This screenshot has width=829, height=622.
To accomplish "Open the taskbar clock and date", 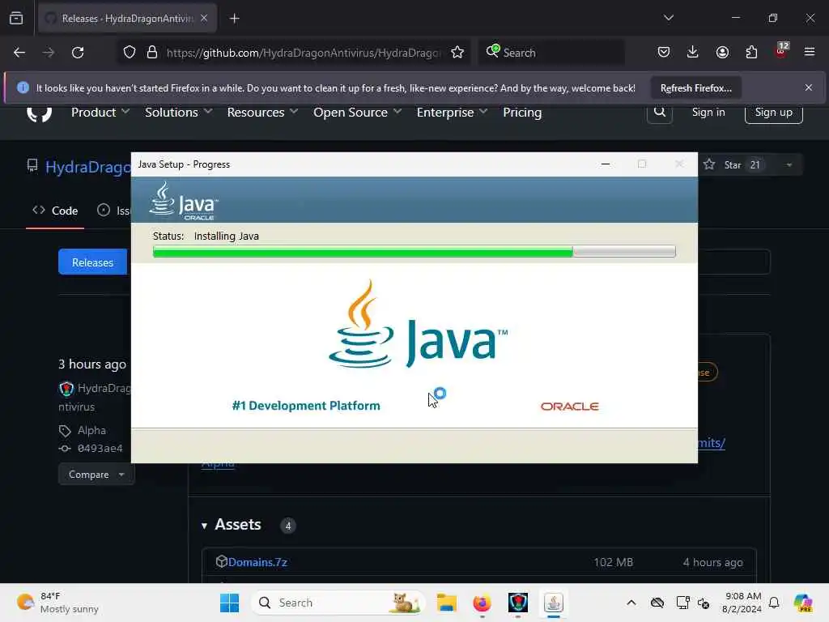I will 742,603.
